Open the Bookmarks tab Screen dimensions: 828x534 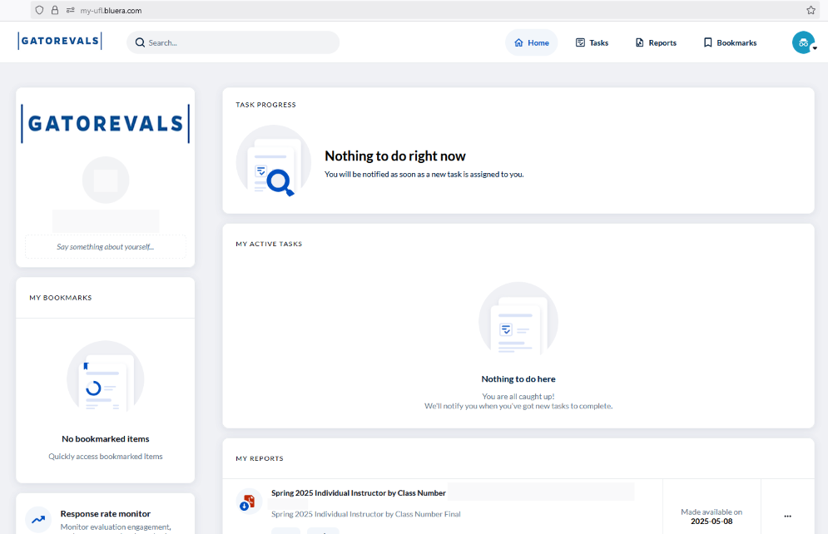tap(731, 42)
